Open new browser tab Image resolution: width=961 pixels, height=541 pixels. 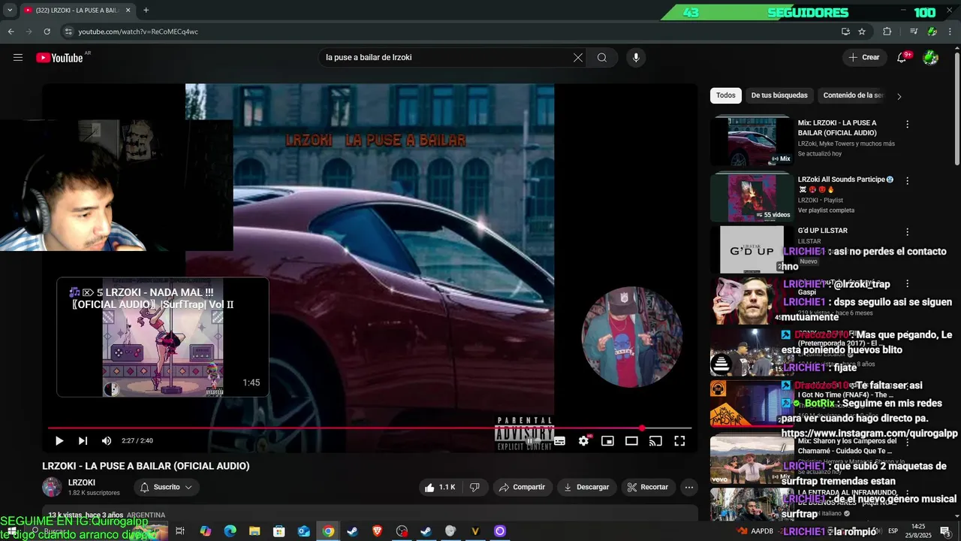146,11
